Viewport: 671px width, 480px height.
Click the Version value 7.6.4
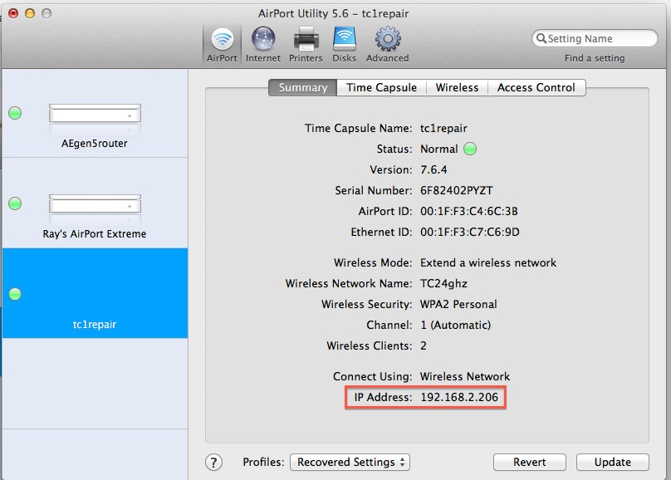[x=433, y=170]
